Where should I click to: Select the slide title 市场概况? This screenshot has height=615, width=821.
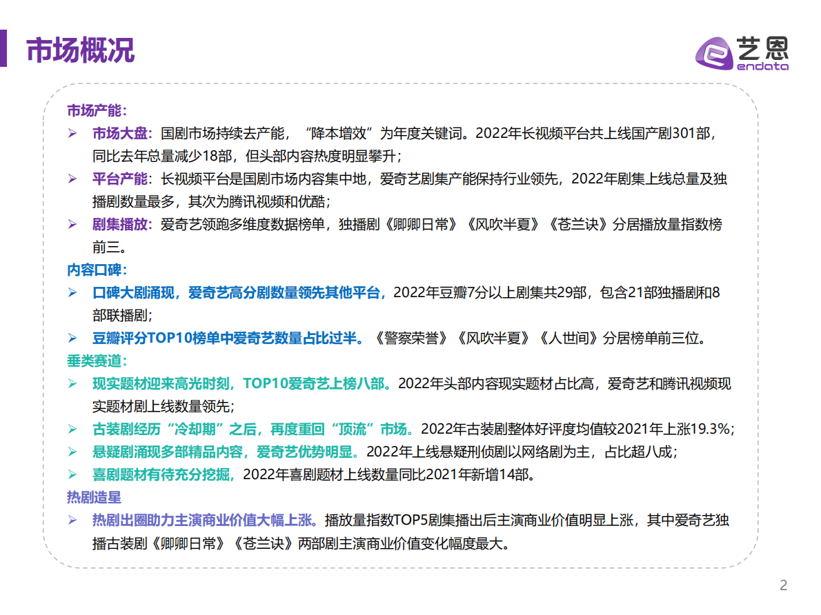(81, 50)
